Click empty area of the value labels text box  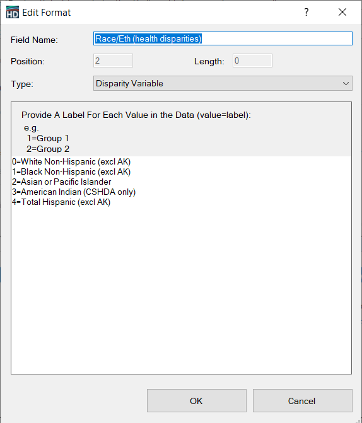181,290
